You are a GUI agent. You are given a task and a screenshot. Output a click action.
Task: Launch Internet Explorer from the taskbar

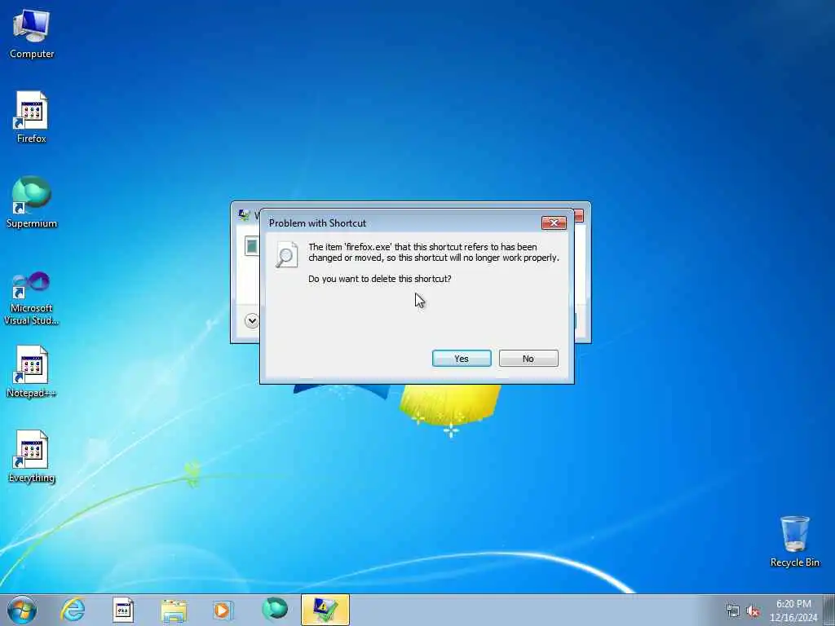coord(73,610)
